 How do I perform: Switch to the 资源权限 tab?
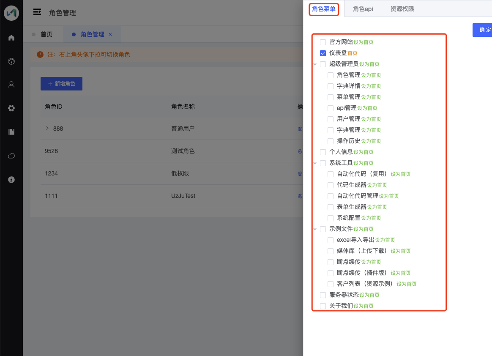(402, 9)
